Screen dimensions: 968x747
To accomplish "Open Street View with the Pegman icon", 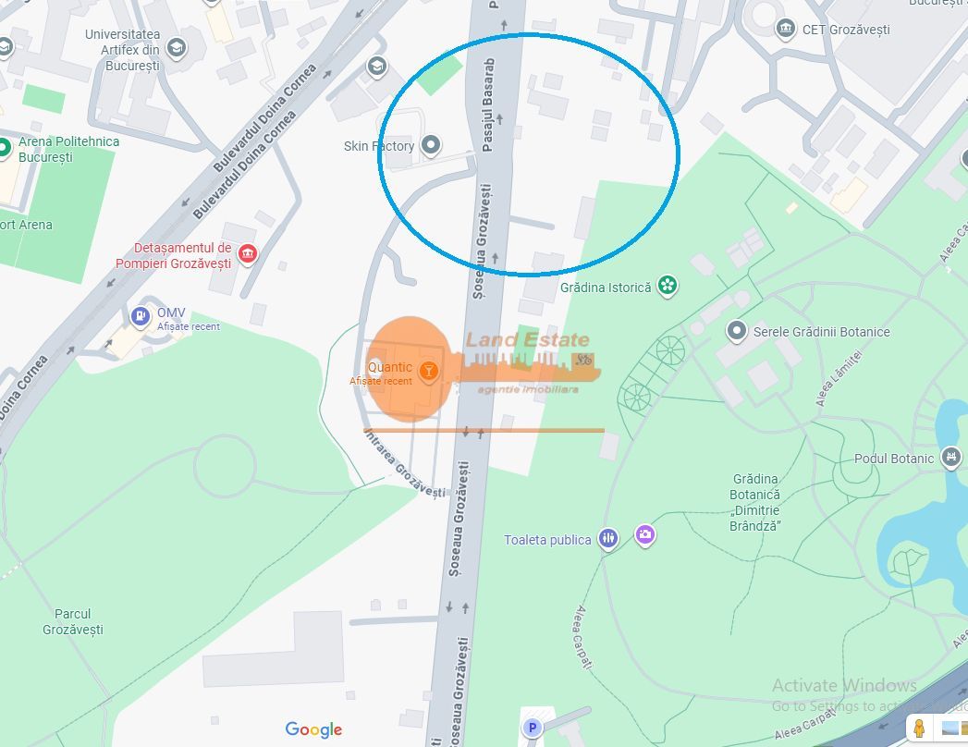I will click(919, 729).
